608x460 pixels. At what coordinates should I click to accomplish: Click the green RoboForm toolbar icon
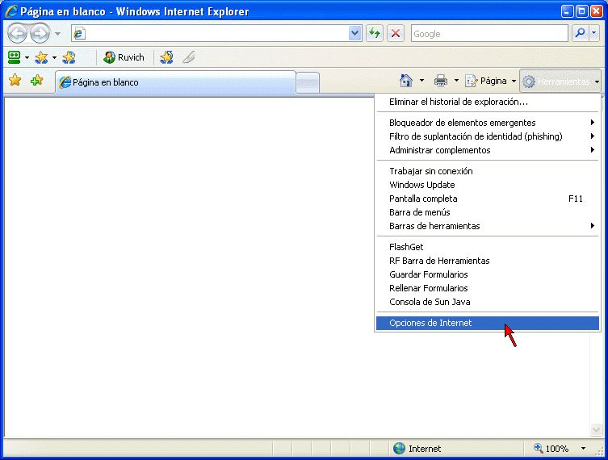point(15,58)
